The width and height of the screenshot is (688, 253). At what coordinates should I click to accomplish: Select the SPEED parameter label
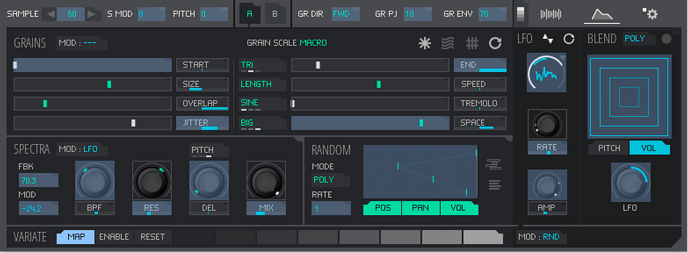[480, 84]
